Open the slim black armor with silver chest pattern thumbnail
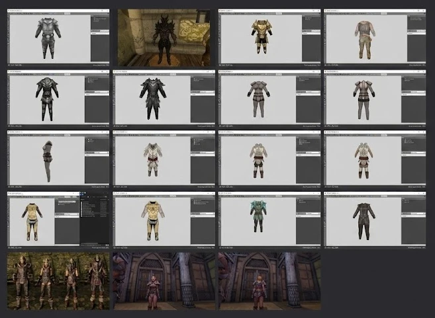Screen dimensions: 435x318 (x=58, y=99)
